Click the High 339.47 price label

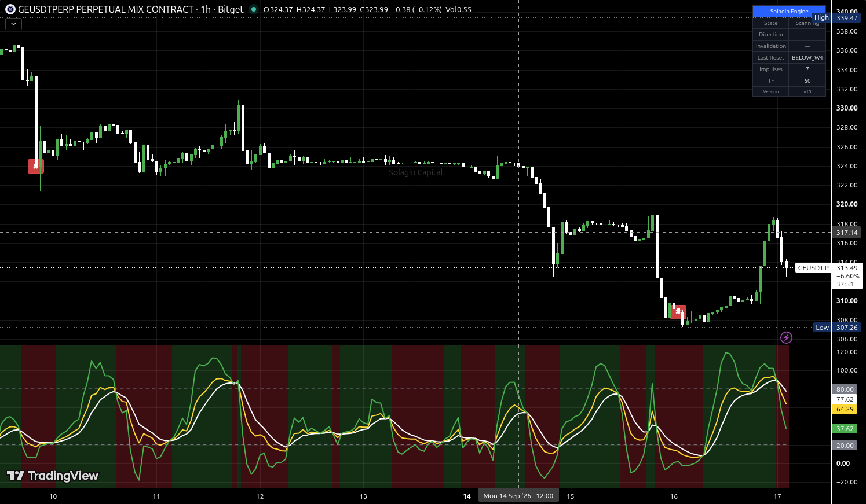click(836, 18)
